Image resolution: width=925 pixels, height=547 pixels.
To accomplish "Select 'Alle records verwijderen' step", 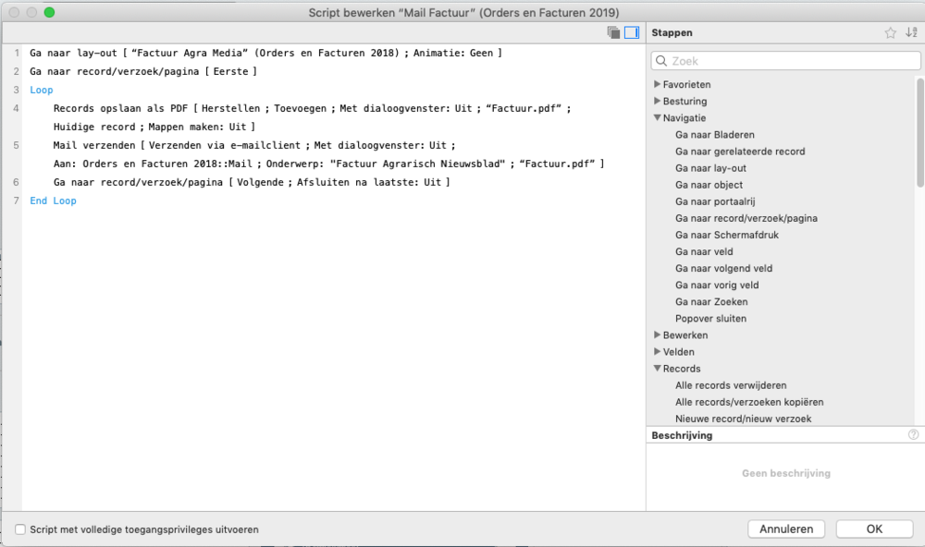I will (x=731, y=385).
